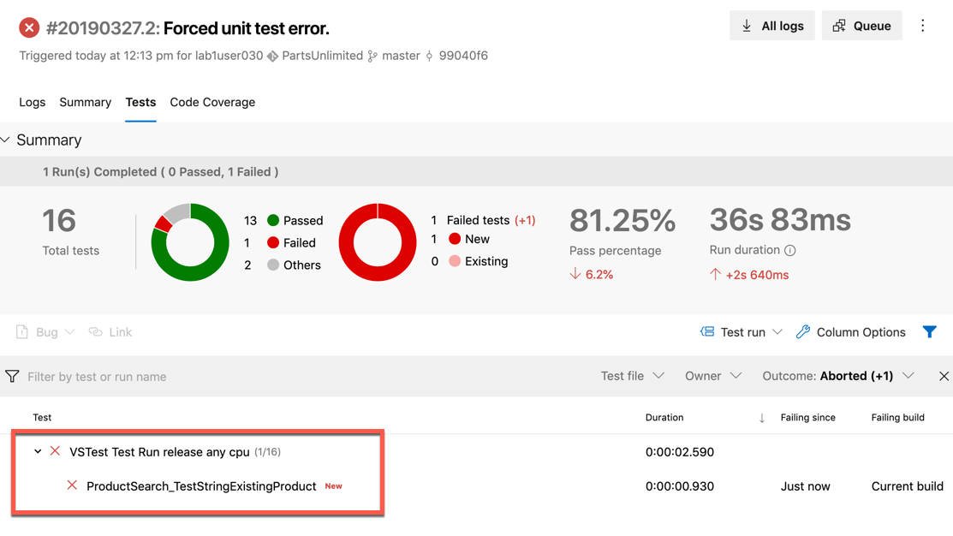Open the more actions ellipsis menu
953x536 pixels.
pyautogui.click(x=922, y=26)
